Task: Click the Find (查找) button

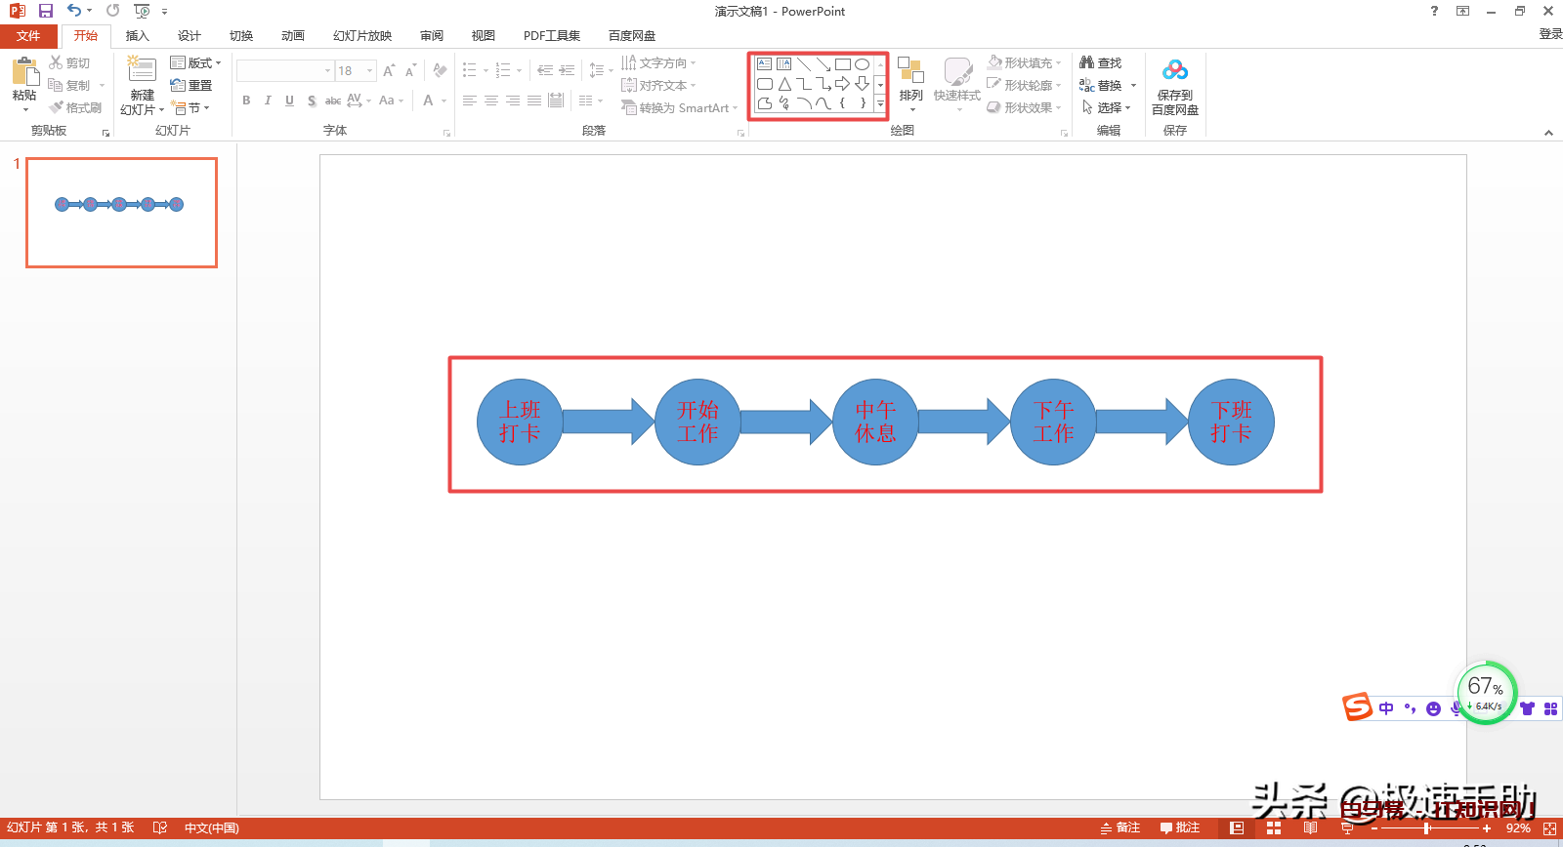Action: [x=1101, y=62]
